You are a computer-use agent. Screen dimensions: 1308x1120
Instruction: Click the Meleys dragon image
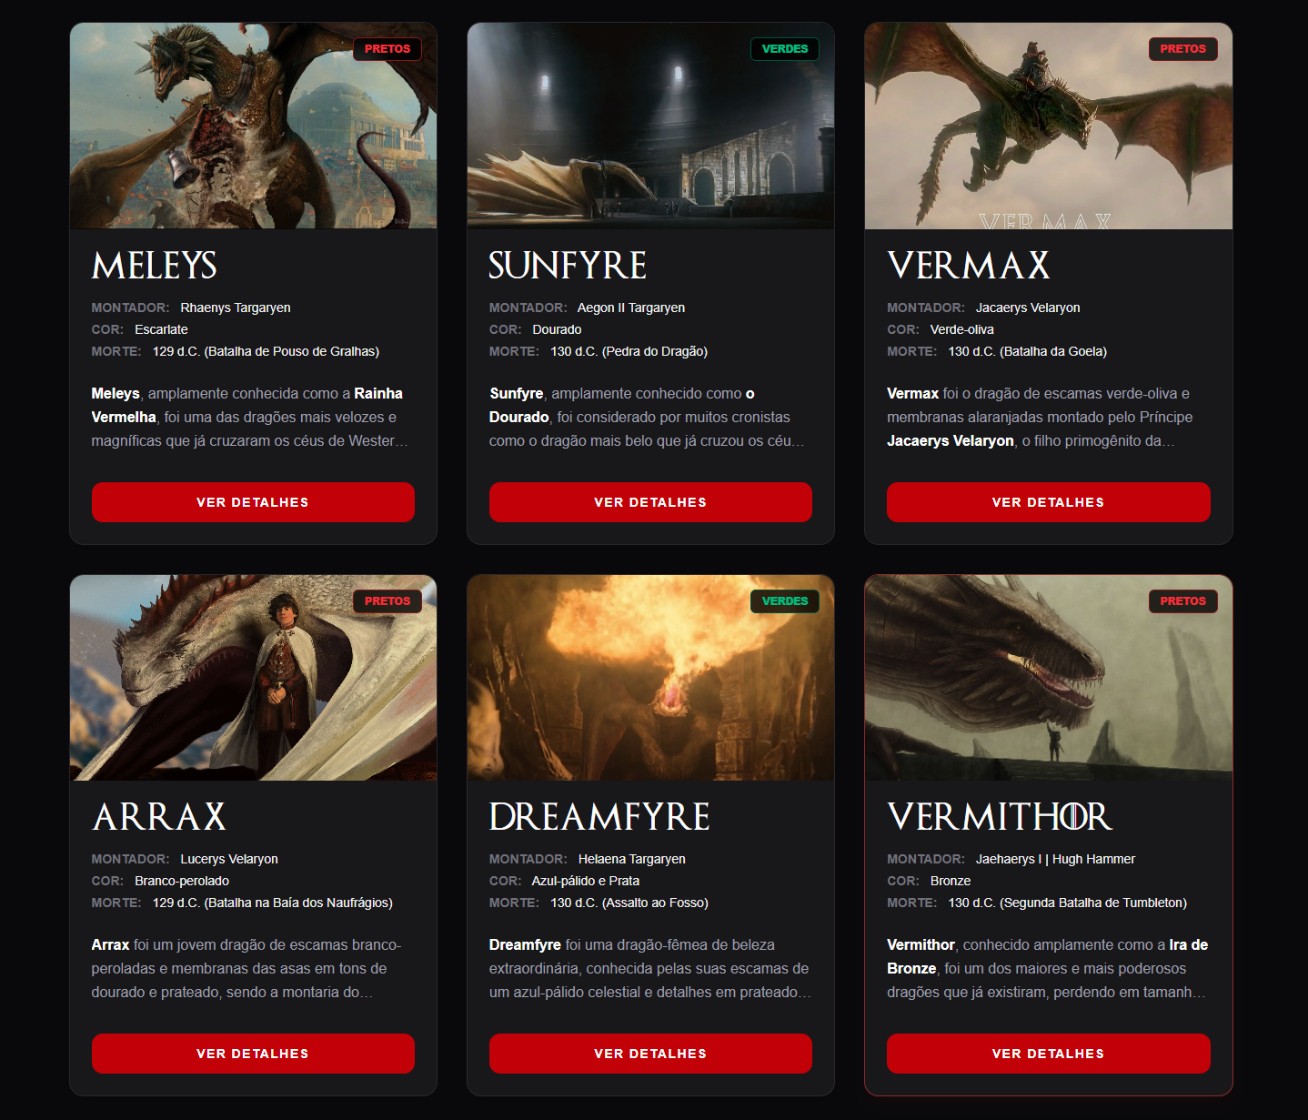coord(253,126)
